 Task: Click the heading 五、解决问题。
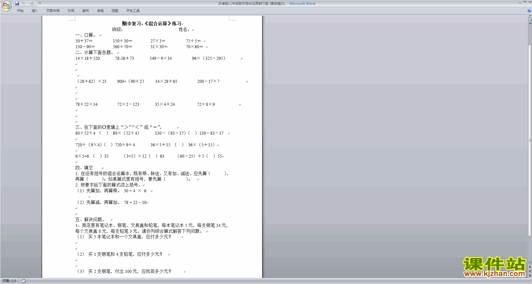click(90, 219)
